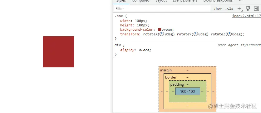Switch to the Computed tab

point(140,1)
